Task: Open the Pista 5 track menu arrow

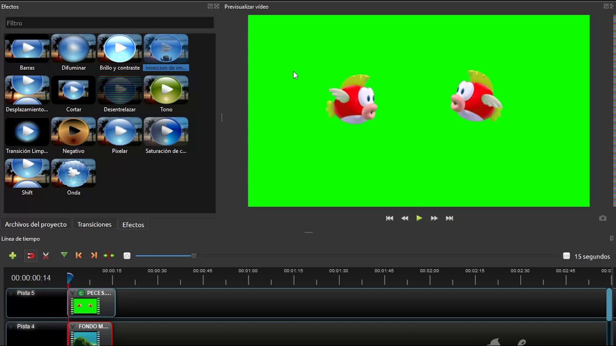Action: point(12,293)
